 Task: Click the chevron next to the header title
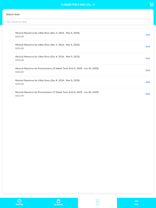[x=94, y=5]
